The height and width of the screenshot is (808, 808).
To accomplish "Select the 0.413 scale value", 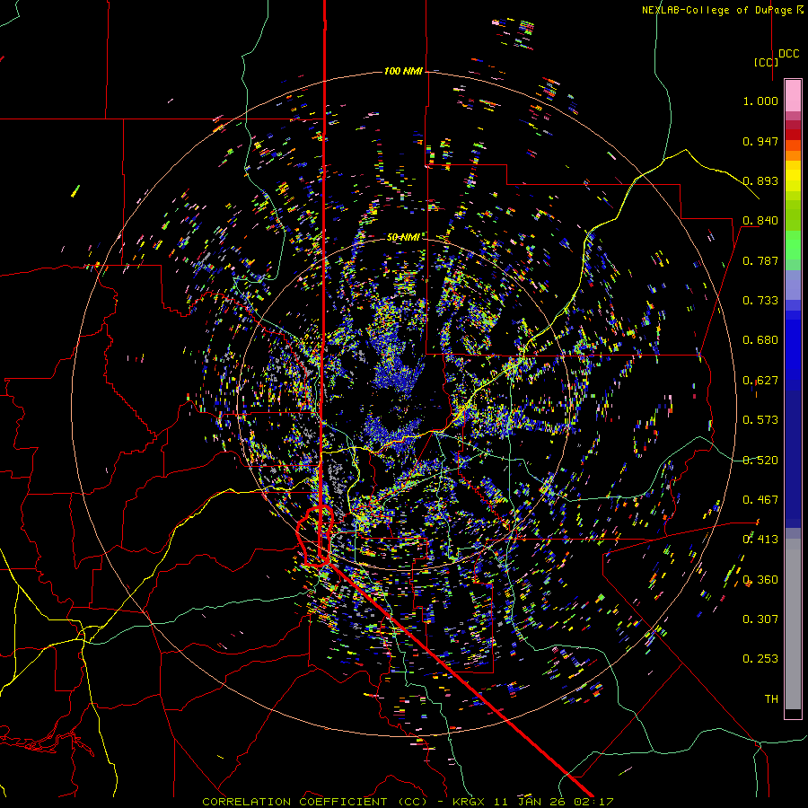I will pyautogui.click(x=760, y=540).
